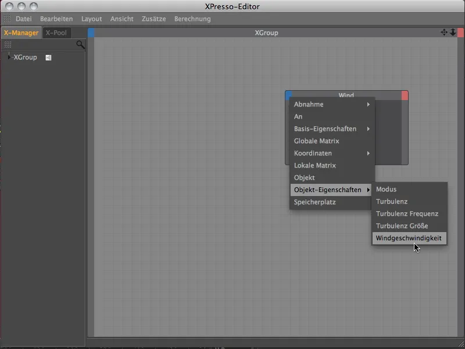465x349 pixels.
Task: Click the X-Manager panel grip icon
Action: 8,45
